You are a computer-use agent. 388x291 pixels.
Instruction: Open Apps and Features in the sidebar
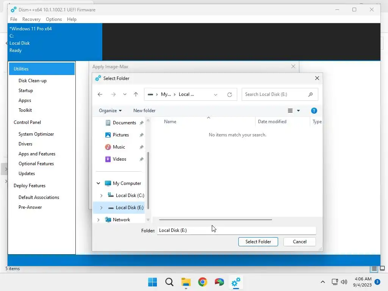coord(37,154)
